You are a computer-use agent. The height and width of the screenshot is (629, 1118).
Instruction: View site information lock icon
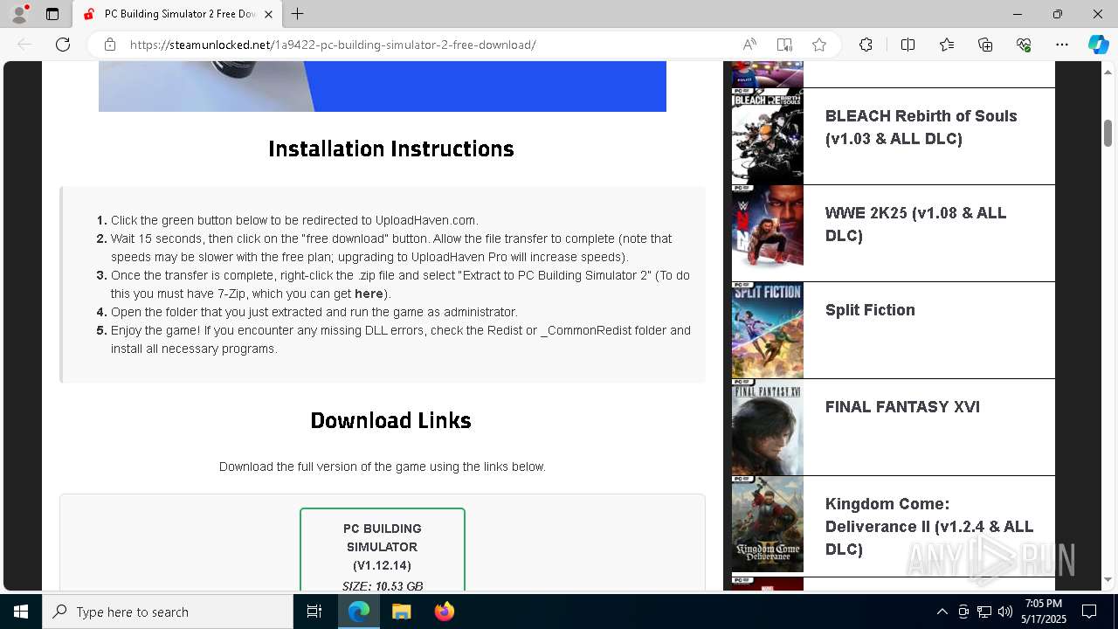point(110,45)
